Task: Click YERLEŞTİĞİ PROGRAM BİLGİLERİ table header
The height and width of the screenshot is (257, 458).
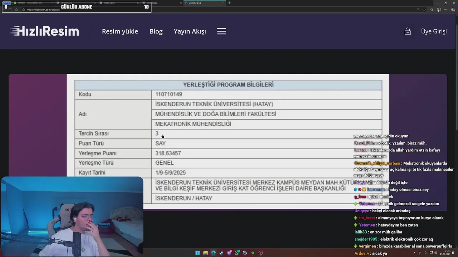Action: (x=228, y=85)
